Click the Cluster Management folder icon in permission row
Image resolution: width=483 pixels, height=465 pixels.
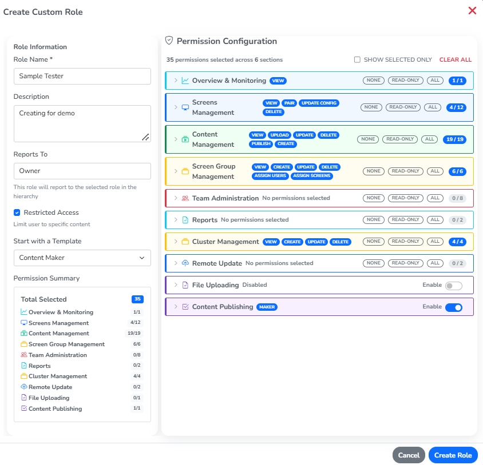coord(185,242)
